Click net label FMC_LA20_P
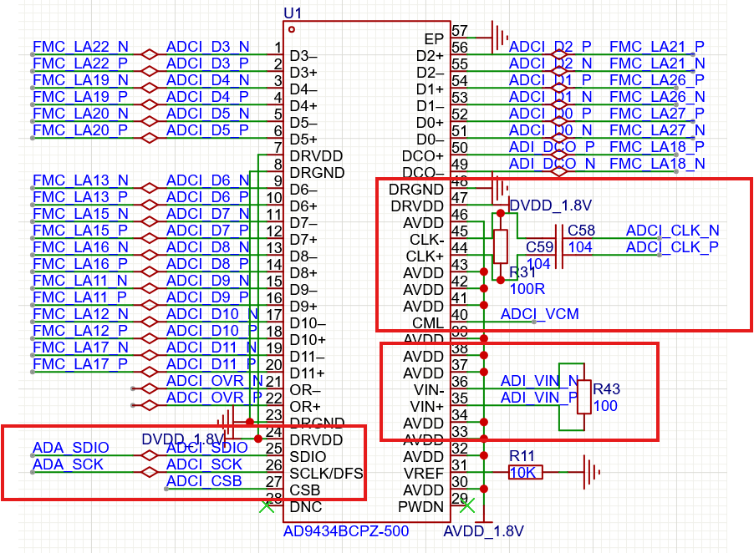The width and height of the screenshot is (754, 553). (x=79, y=130)
